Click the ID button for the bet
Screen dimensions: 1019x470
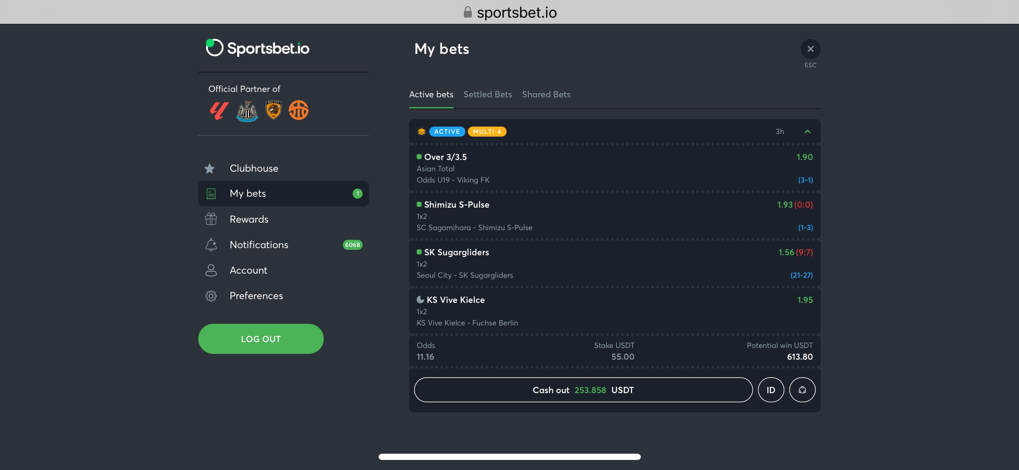771,390
